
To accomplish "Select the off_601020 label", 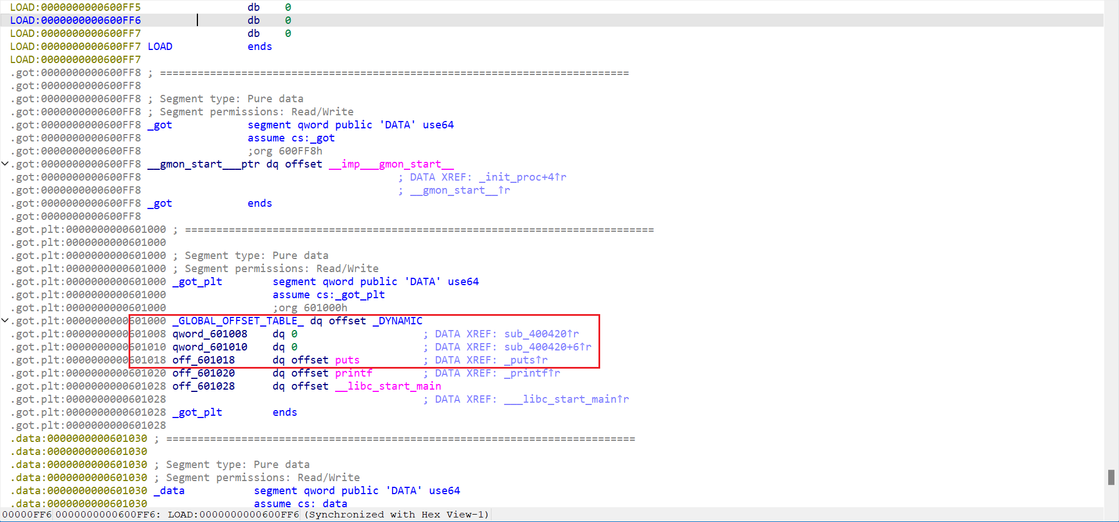I will point(204,373).
